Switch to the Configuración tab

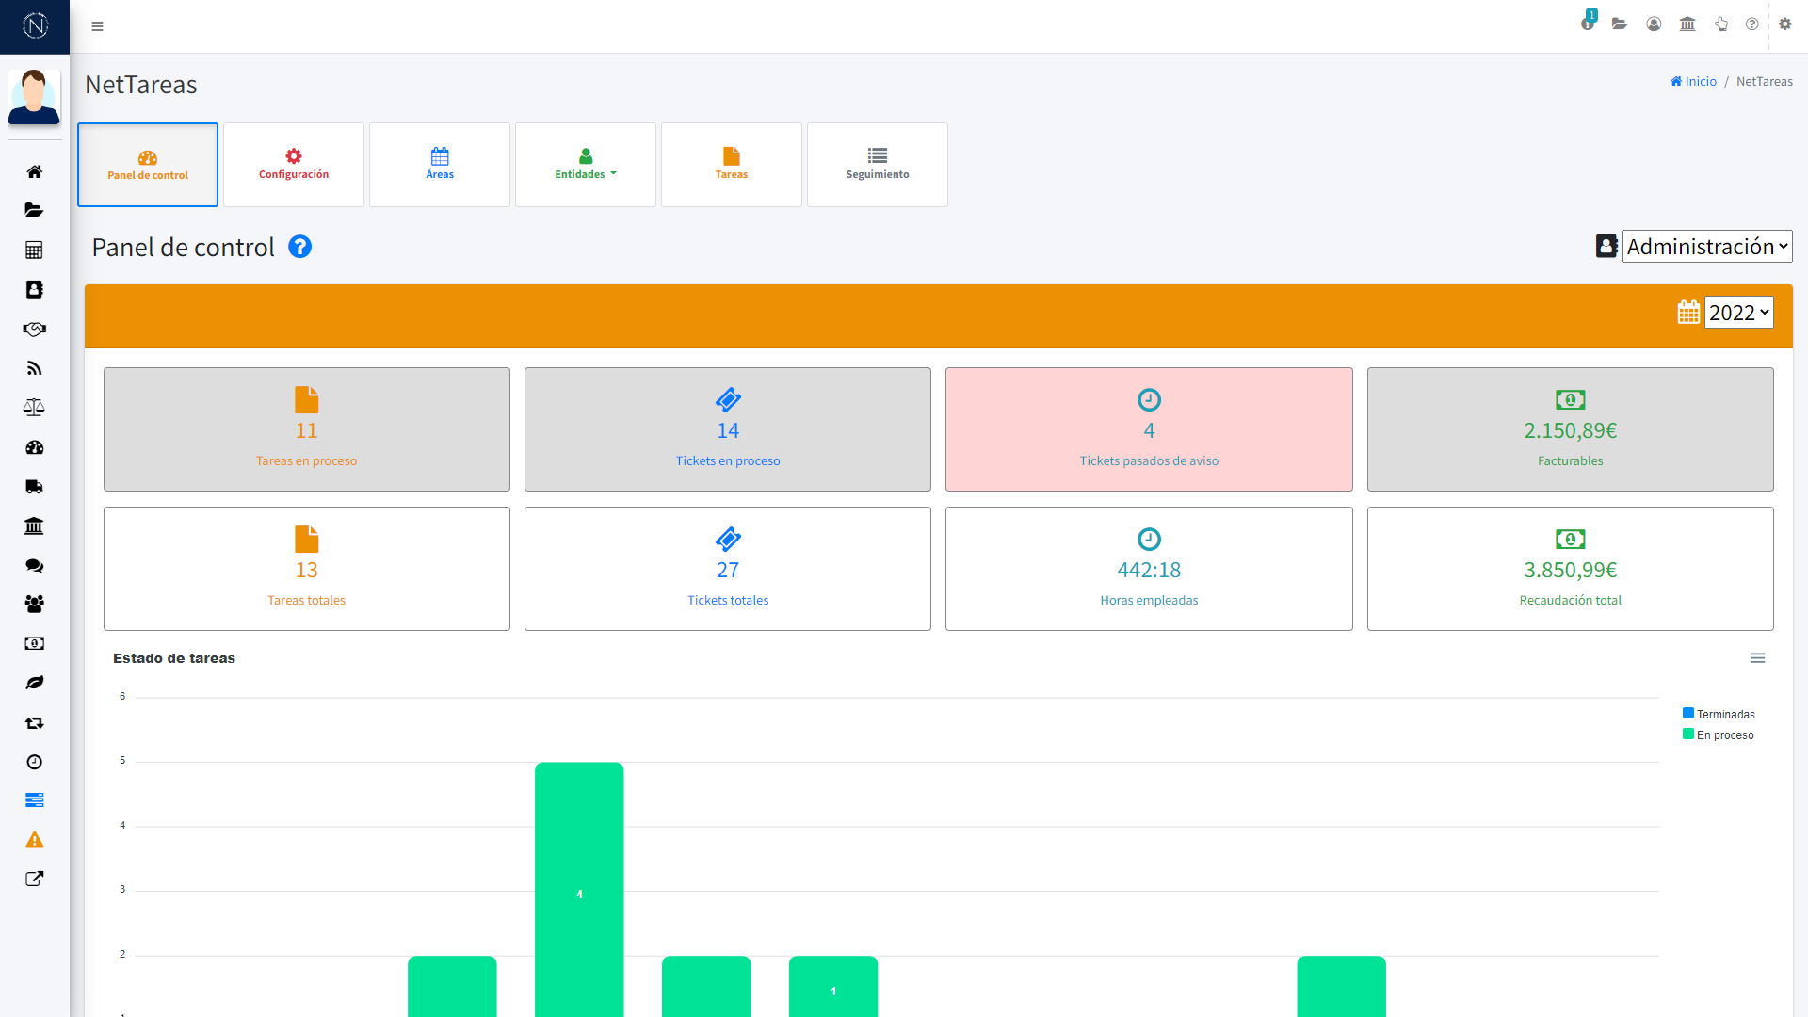pos(294,165)
